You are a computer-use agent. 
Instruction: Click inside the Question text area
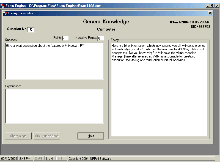point(54,61)
